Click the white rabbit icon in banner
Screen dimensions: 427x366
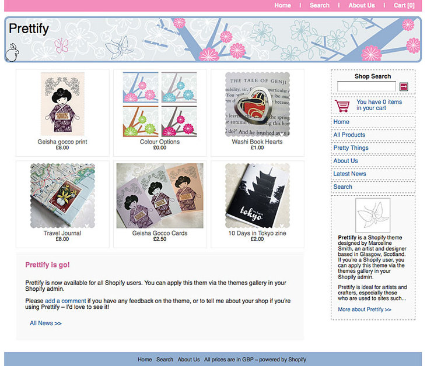point(12,52)
